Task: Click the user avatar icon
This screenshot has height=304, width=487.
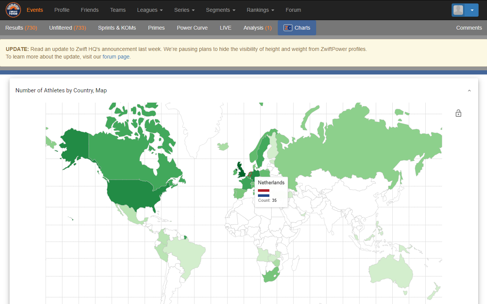Action: 458,10
